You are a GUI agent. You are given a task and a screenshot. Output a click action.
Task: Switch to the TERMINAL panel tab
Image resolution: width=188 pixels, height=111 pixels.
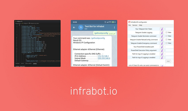35,64
